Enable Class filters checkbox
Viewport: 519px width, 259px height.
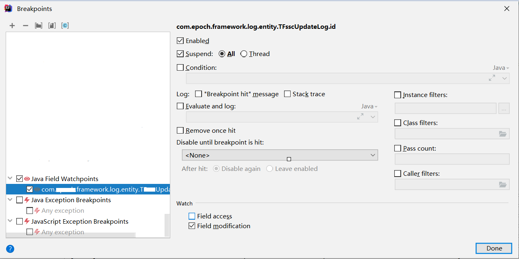(x=397, y=122)
